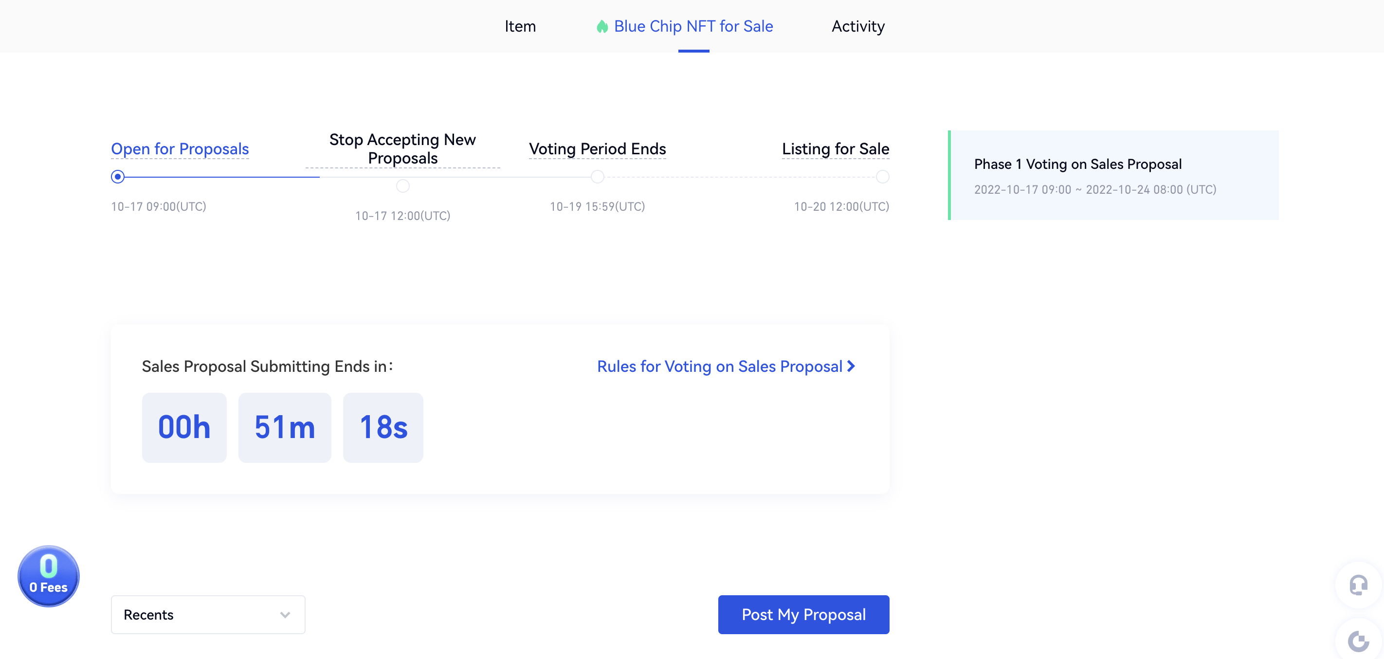The width and height of the screenshot is (1384, 659).
Task: Click the Listing for Sale timeline marker
Action: coord(882,177)
